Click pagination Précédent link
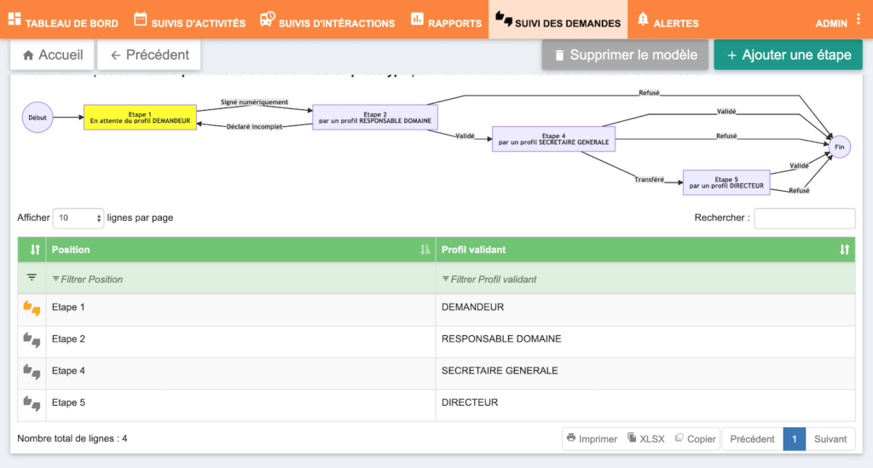 click(752, 439)
